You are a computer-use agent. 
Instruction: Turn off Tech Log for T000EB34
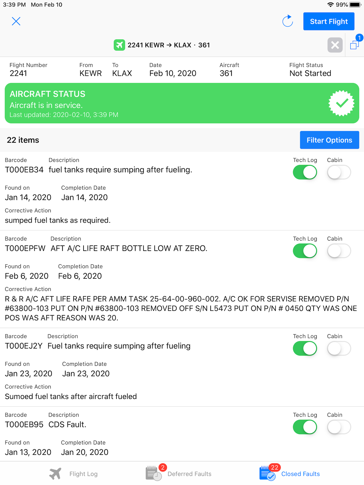pos(305,172)
